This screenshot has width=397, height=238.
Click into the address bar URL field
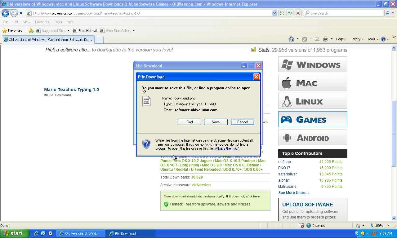click(x=149, y=13)
